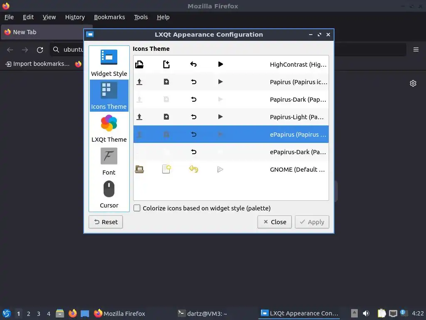Select Icons Theme in the sidebar
Screen dimensions: 426x320
[x=109, y=95]
